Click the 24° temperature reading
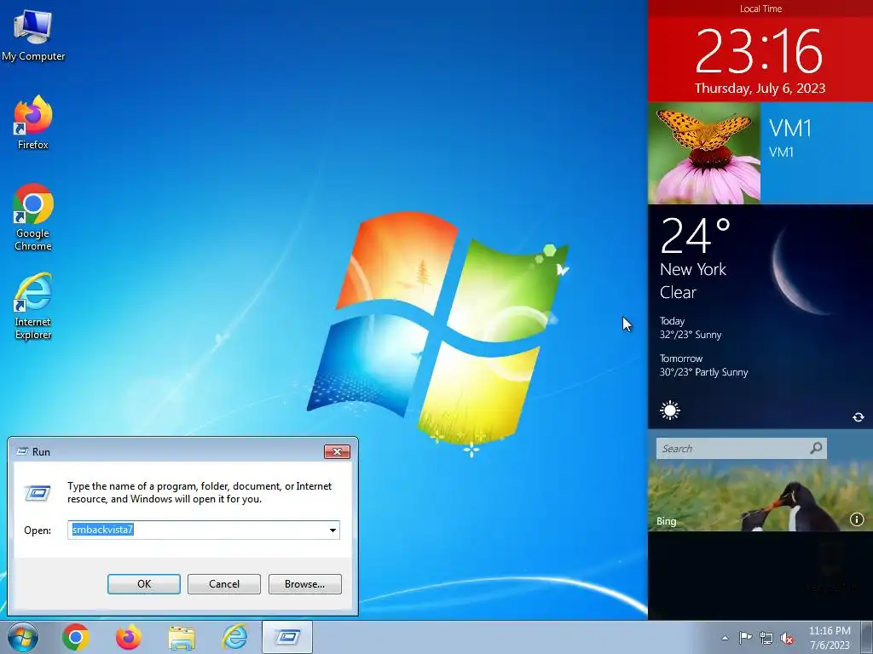This screenshot has height=654, width=873. 696,235
